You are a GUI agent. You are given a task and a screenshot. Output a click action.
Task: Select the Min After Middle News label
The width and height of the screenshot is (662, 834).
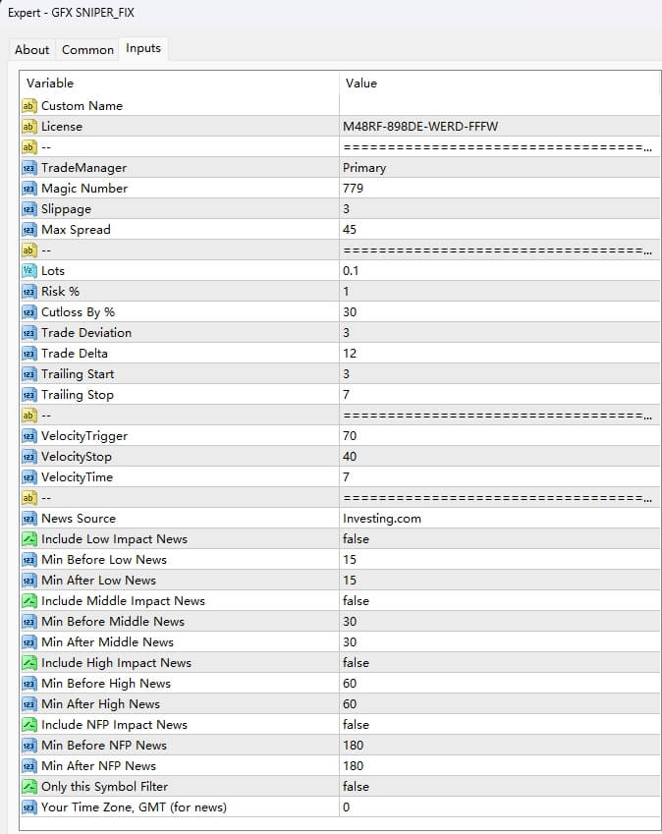click(x=107, y=642)
